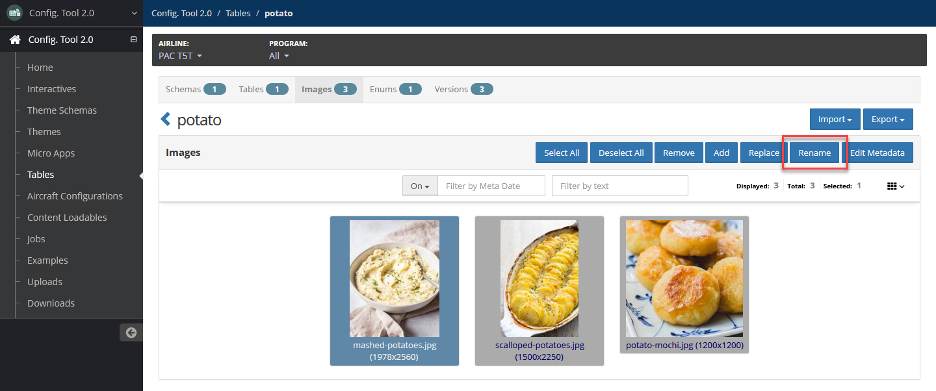Click the Selected: 1 counter
Viewport: 936px width, 391px height.
click(x=842, y=186)
